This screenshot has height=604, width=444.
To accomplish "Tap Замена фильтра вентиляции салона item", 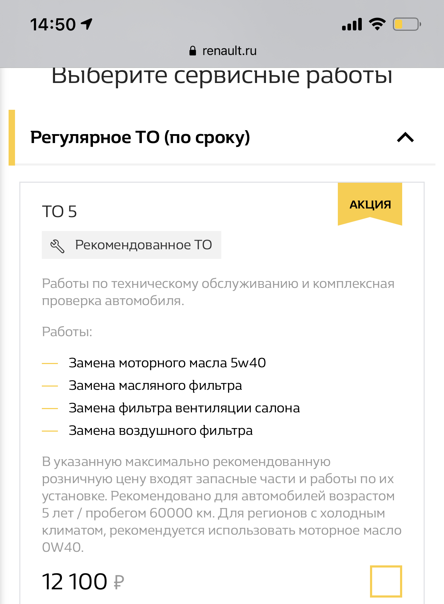I will click(x=184, y=408).
